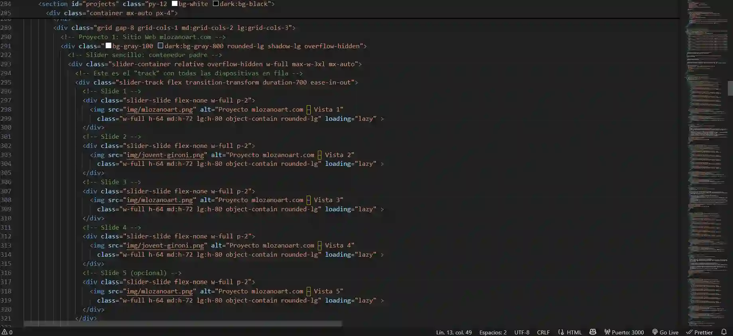Viewport: 733px width, 336px height.
Task: Click the HTML language mode indicator
Action: tap(570, 332)
